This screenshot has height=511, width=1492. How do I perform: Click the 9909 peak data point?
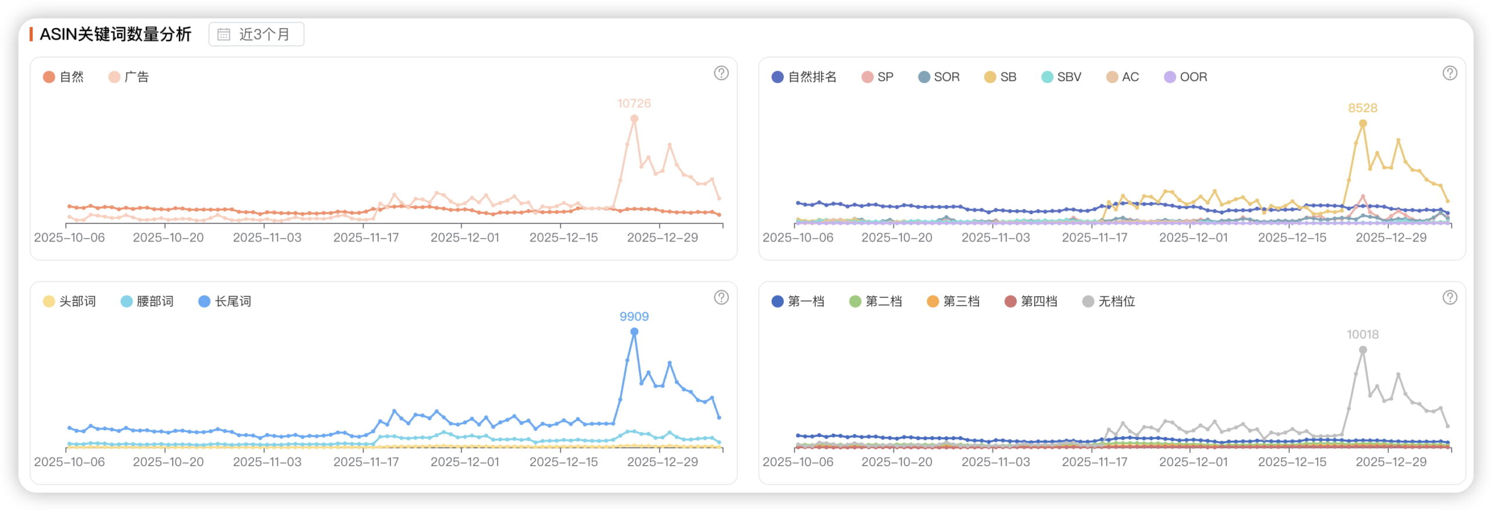[x=634, y=332]
